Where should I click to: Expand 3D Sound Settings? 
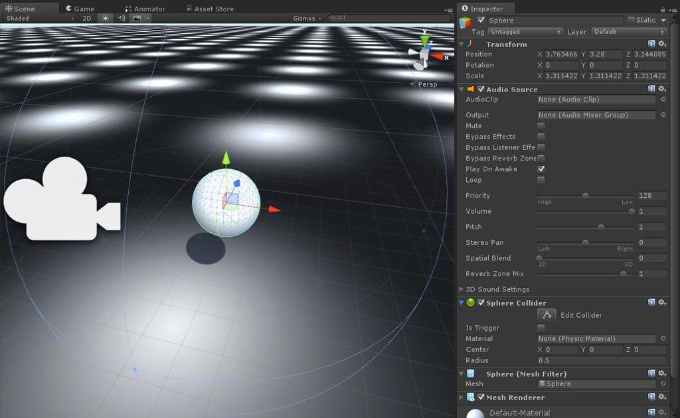point(462,289)
